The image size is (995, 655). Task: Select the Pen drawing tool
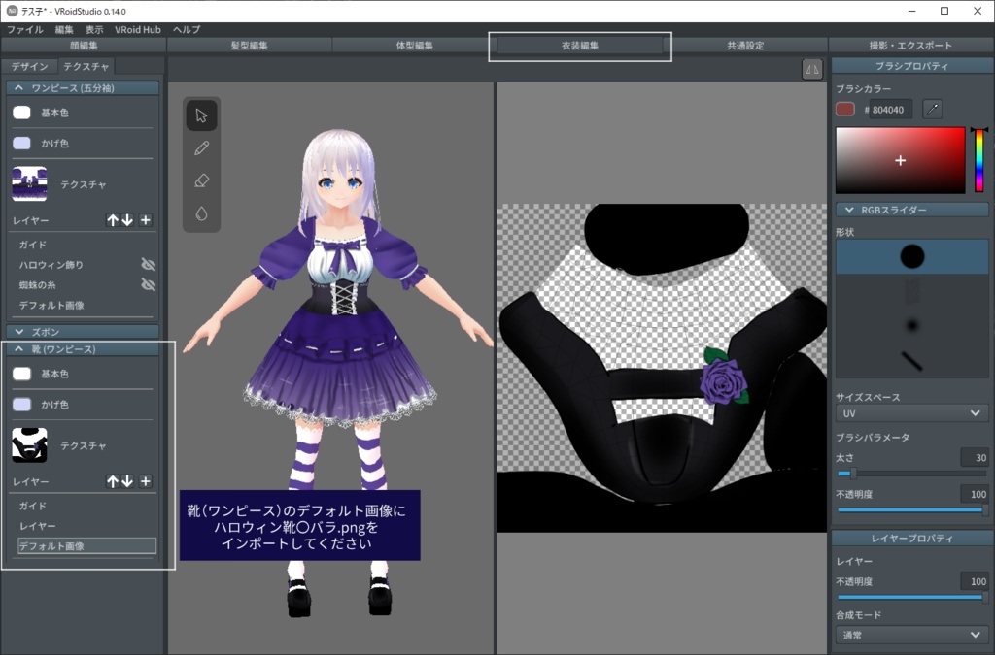pyautogui.click(x=201, y=147)
